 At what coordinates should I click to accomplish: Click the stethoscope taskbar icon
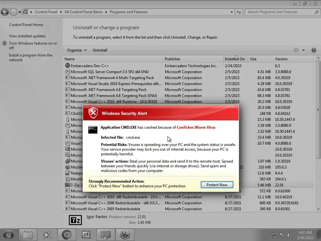125,235
